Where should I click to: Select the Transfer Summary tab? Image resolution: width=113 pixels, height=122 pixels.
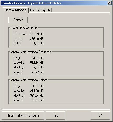coord(15,10)
